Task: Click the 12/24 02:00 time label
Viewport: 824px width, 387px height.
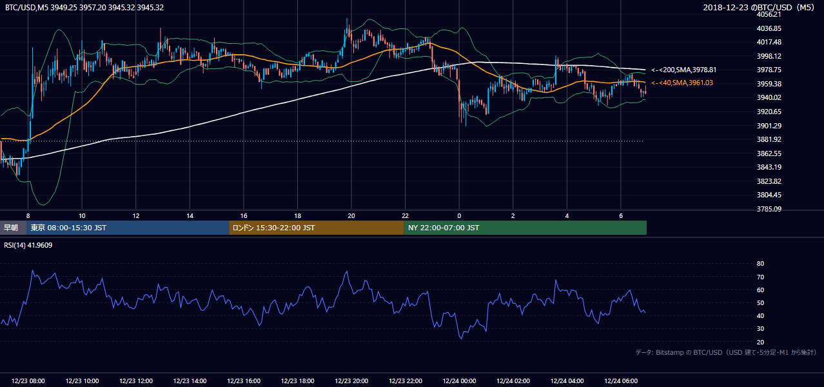Action: point(513,381)
